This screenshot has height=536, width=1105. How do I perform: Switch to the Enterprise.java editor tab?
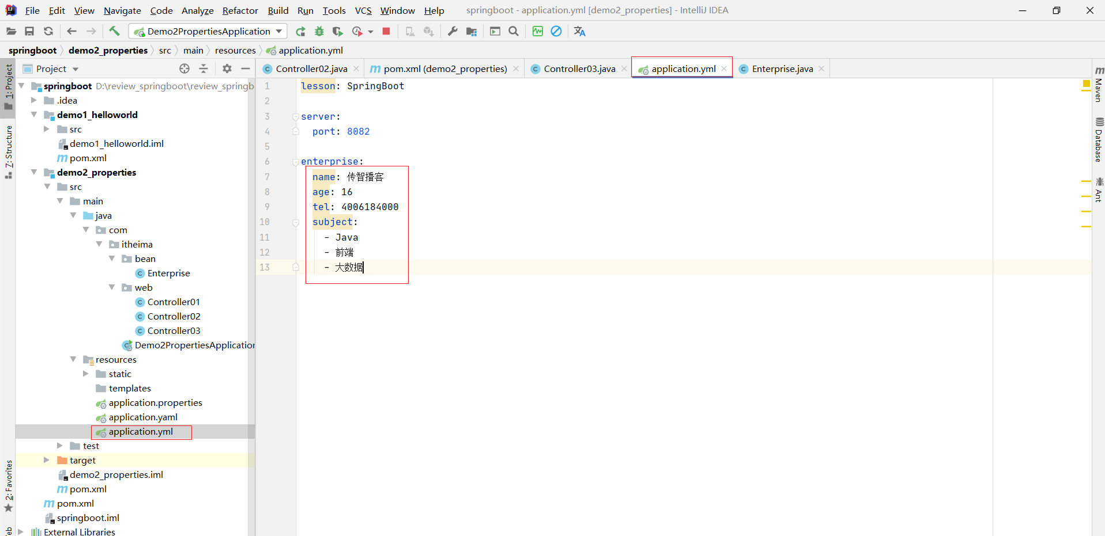pos(782,69)
